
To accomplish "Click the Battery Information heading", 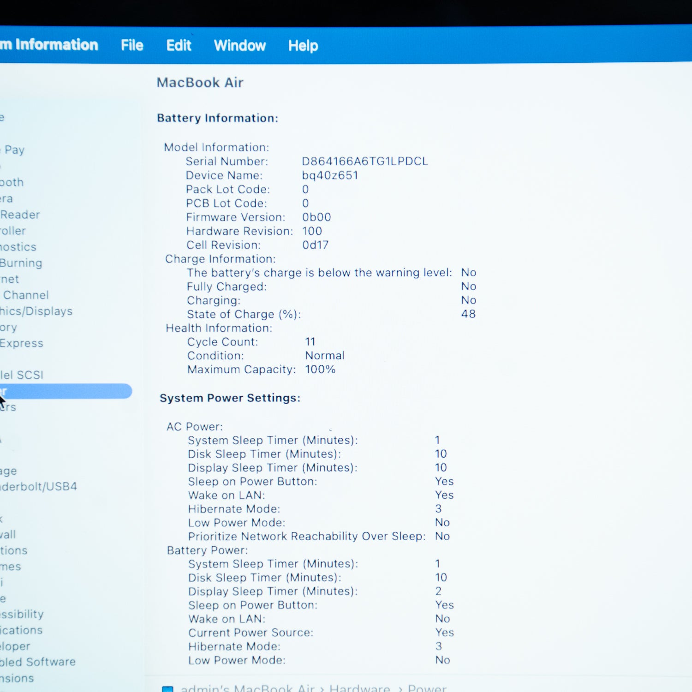I will pyautogui.click(x=217, y=118).
